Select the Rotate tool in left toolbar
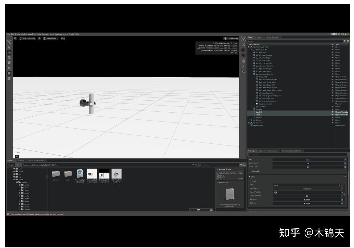The image size is (354, 248). [9, 58]
